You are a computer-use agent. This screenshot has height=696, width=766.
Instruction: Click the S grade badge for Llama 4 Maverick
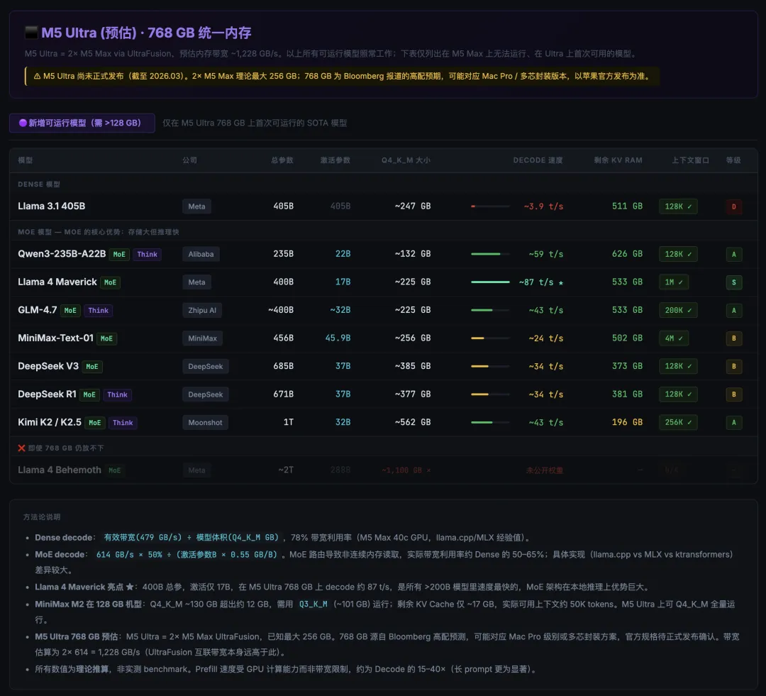point(733,282)
